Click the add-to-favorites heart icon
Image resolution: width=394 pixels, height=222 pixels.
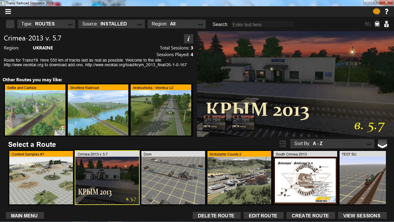click(368, 24)
